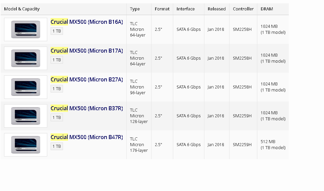Open the Crucial MX500 (Micron B17A) link
This screenshot has height=191, width=324.
click(87, 51)
